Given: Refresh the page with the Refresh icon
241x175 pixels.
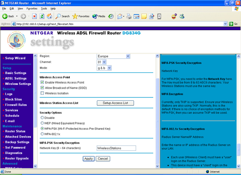Looking at the screenshot, I should point(42,16).
